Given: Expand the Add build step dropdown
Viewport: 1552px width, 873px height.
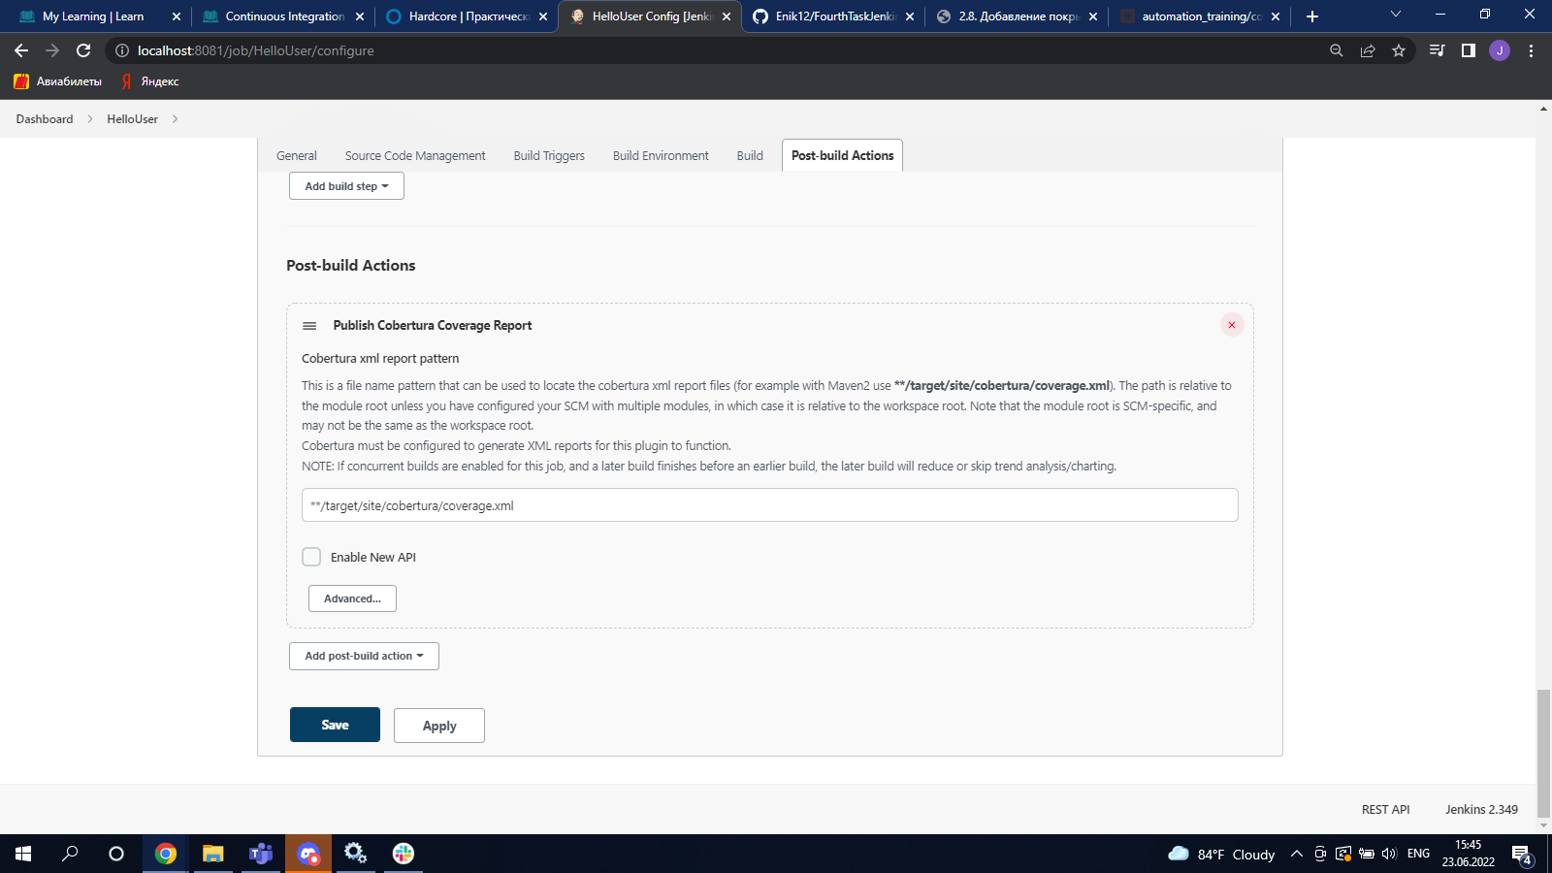Looking at the screenshot, I should coord(346,186).
